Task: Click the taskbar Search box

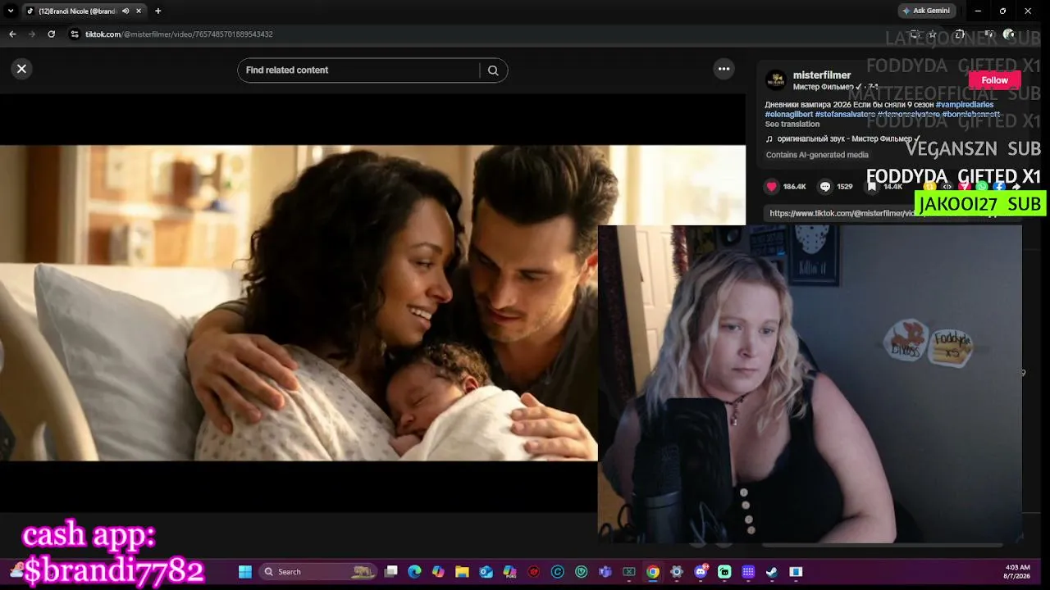Action: tap(318, 572)
